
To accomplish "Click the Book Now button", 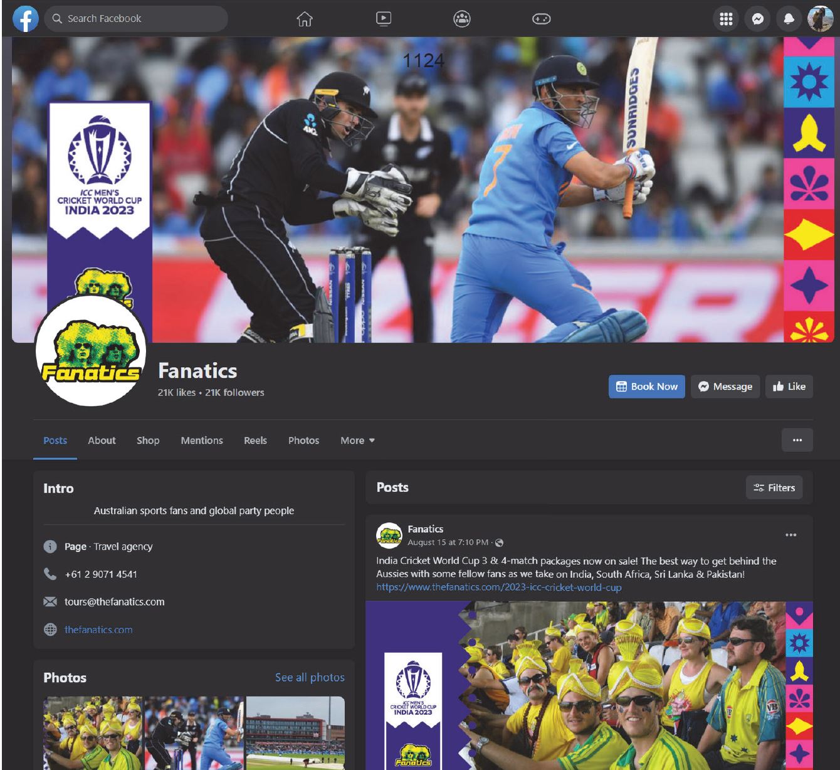I will pos(647,387).
